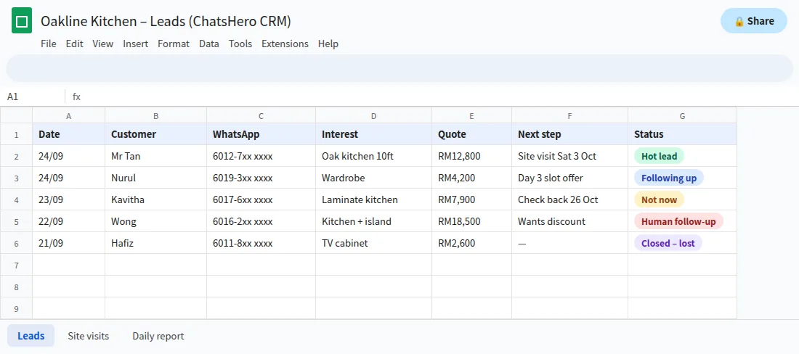Image resolution: width=799 pixels, height=354 pixels.
Task: Select the Day 3 slot offer cell
Action: [569, 178]
